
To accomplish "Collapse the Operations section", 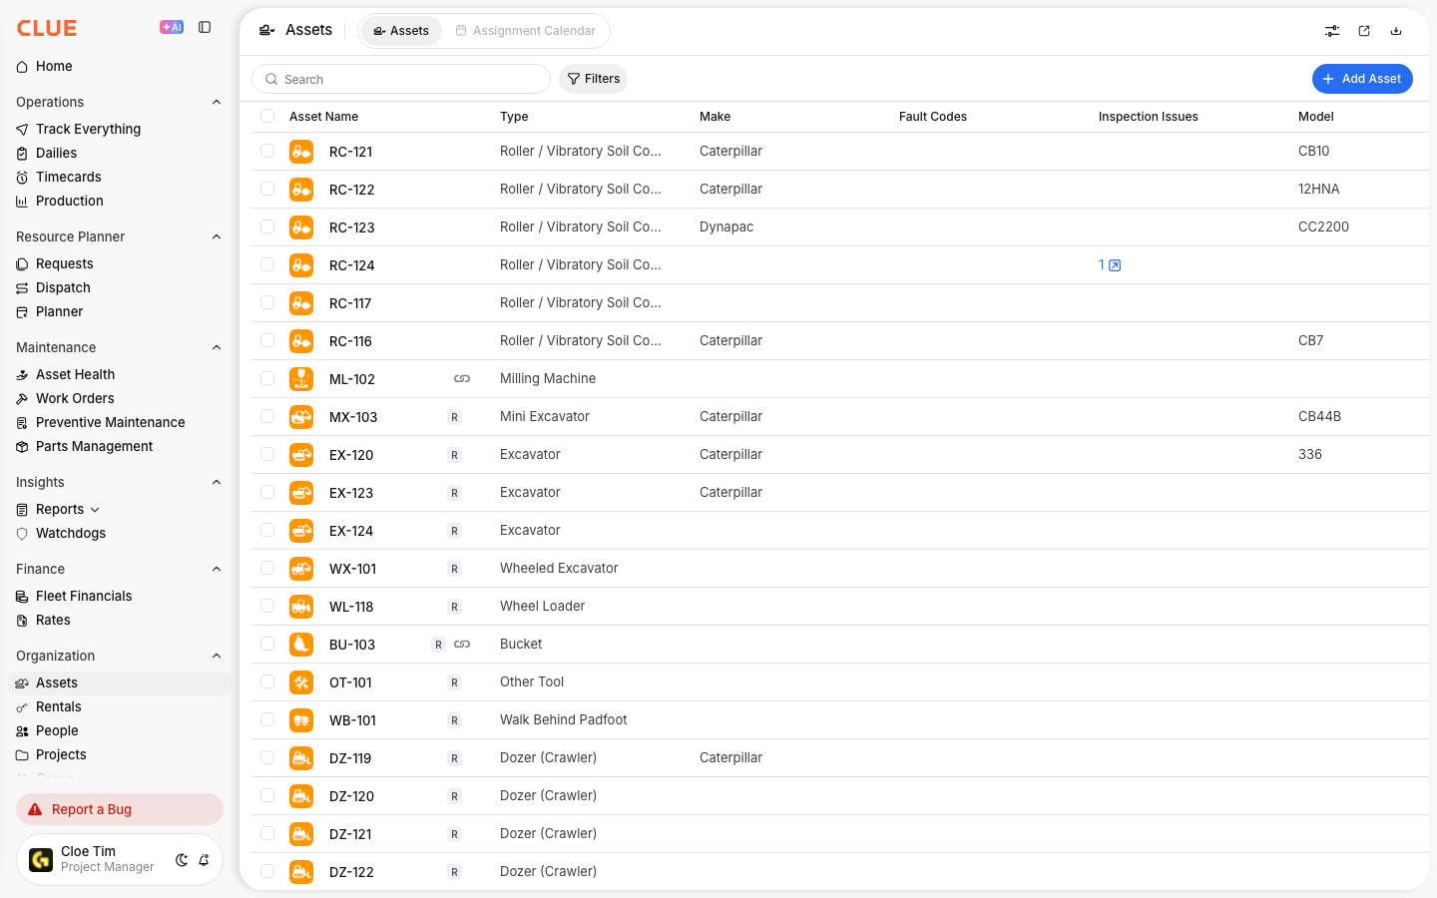I will pos(217,102).
